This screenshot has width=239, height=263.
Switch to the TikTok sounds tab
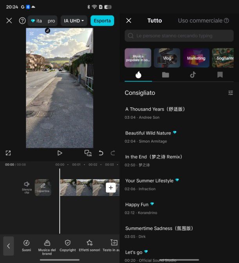pyautogui.click(x=193, y=74)
